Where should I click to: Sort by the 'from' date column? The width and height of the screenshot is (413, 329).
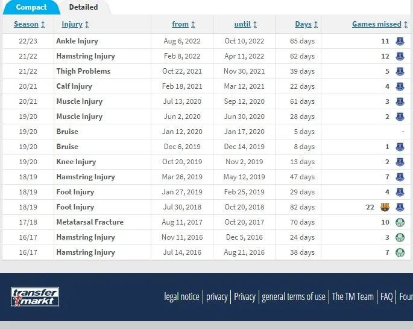183,25
